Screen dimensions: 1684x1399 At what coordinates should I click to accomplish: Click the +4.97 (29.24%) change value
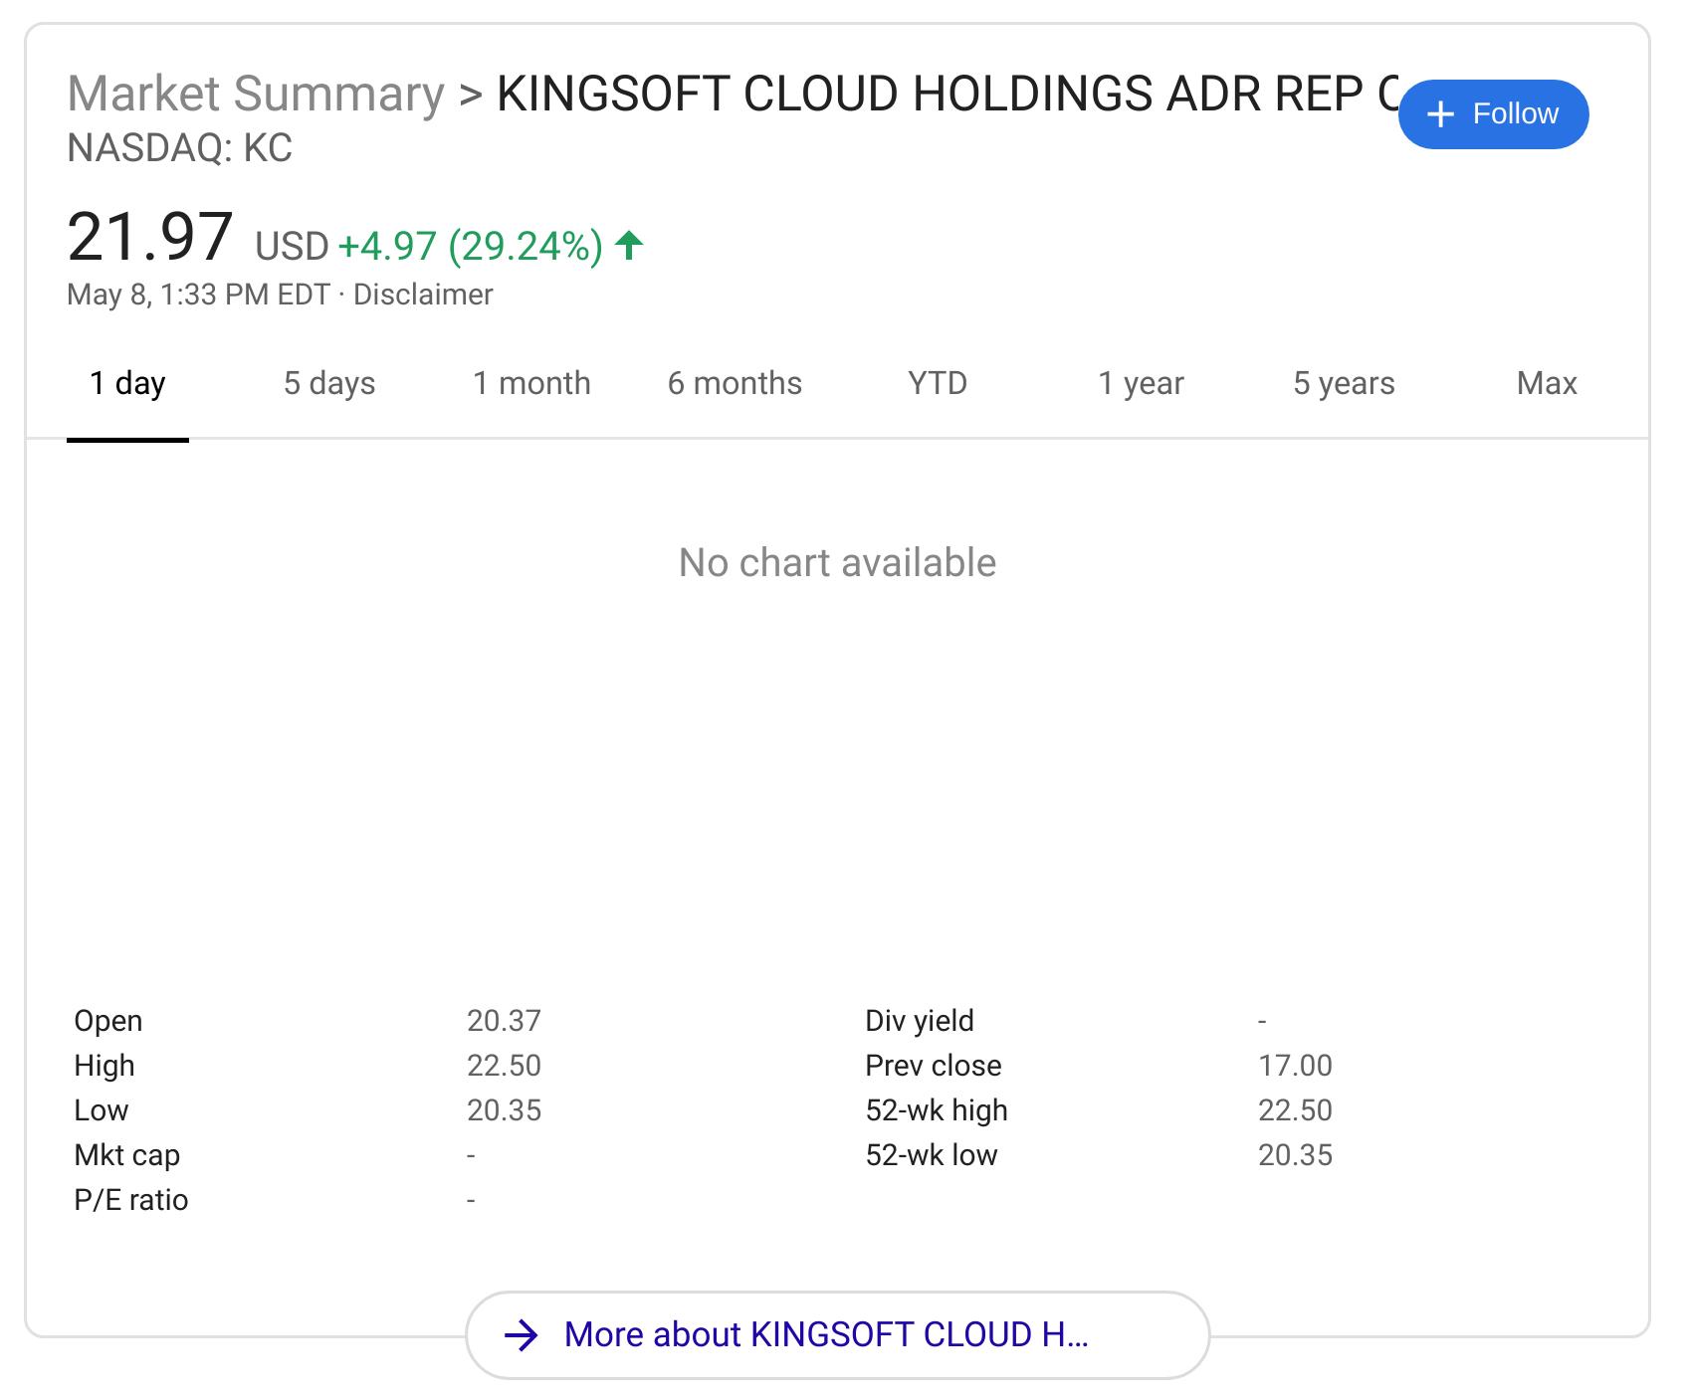tap(471, 246)
